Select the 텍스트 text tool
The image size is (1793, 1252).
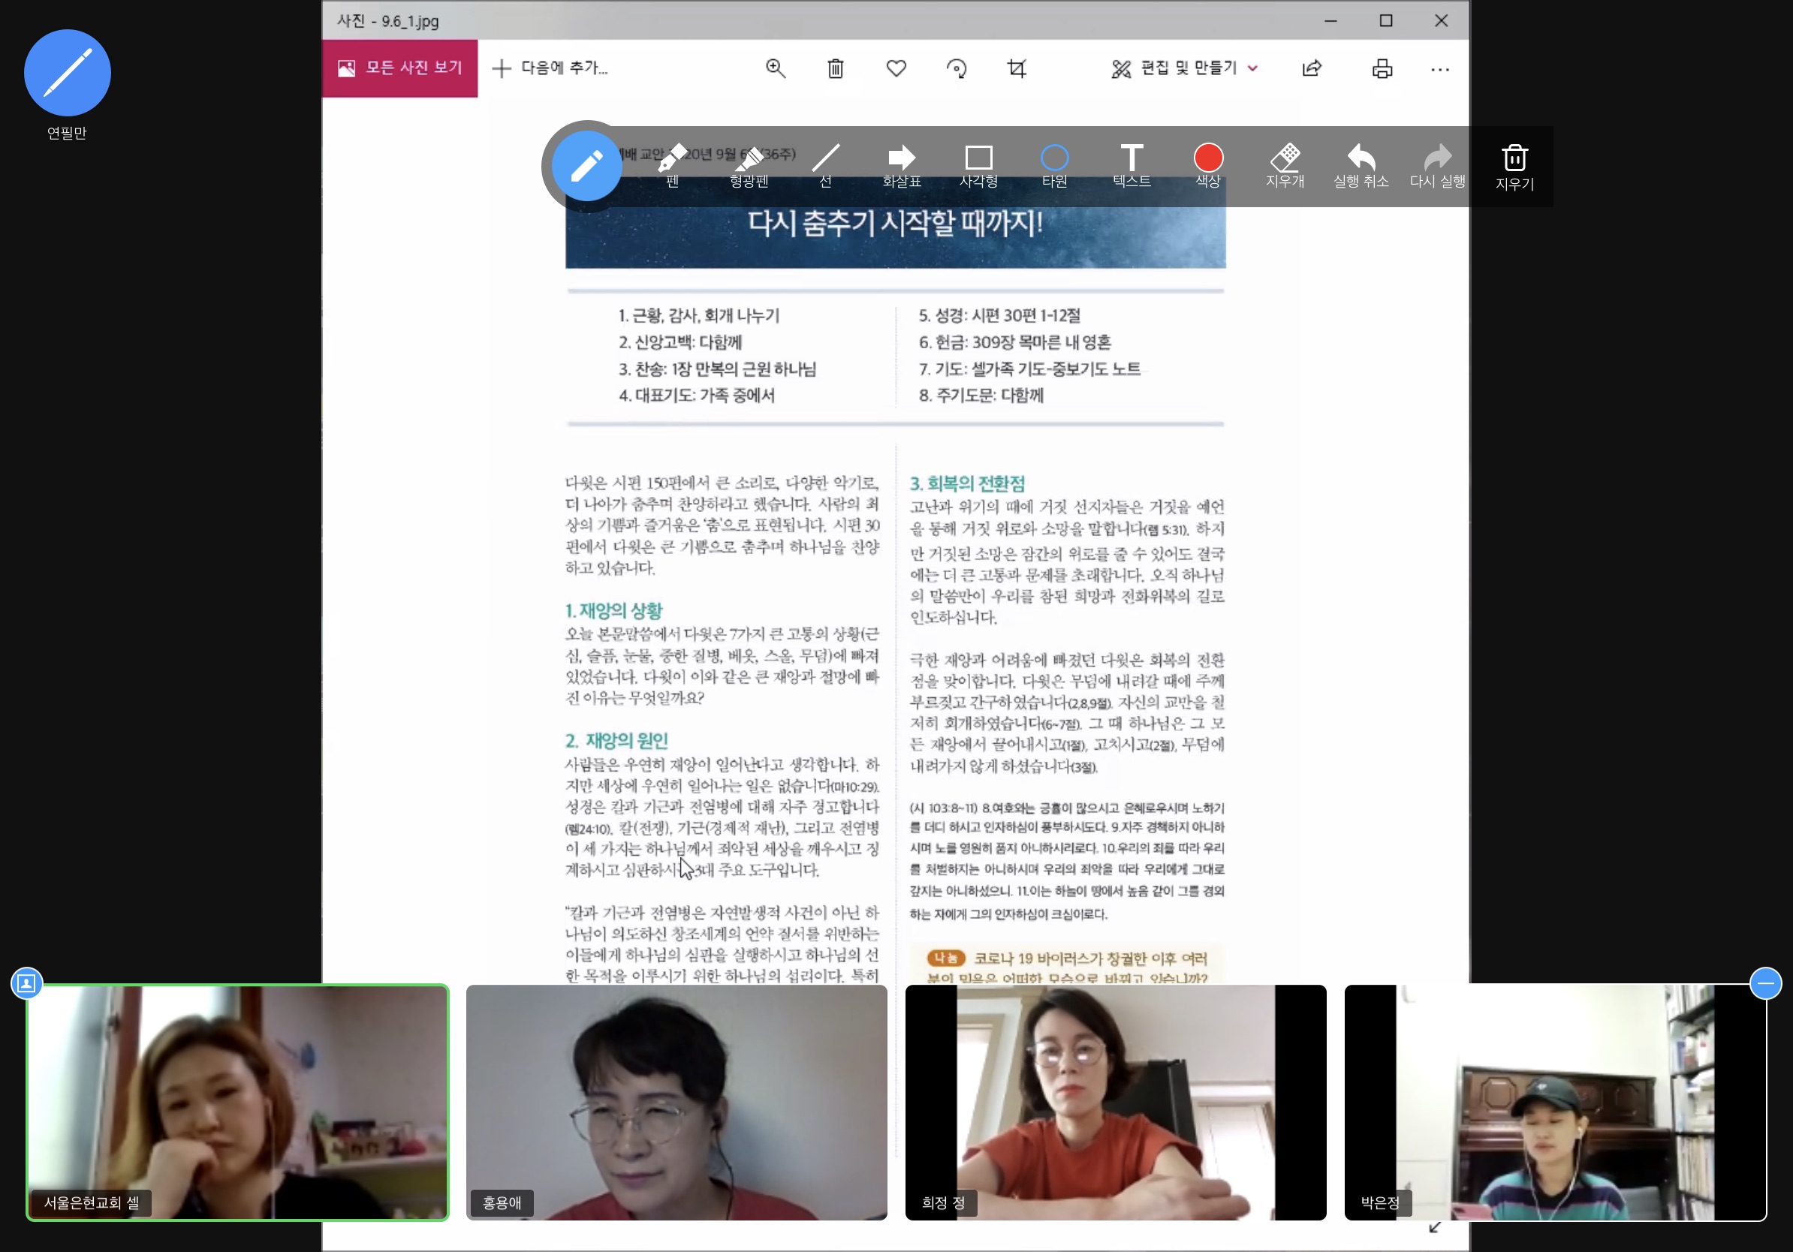click(x=1132, y=166)
